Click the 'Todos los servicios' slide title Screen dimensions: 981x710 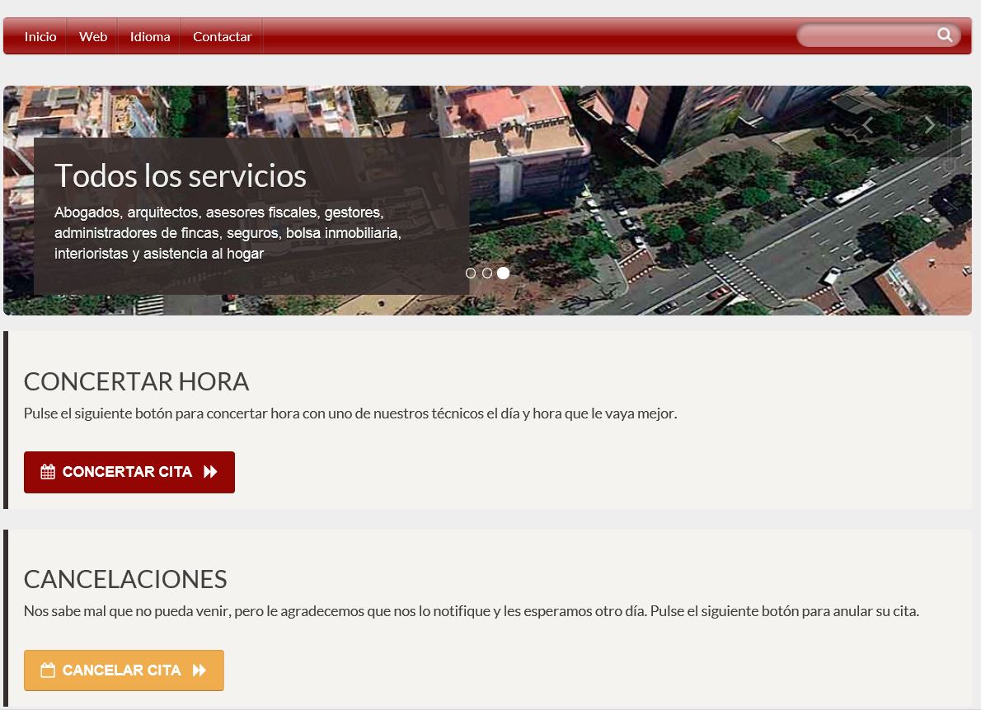point(181,176)
